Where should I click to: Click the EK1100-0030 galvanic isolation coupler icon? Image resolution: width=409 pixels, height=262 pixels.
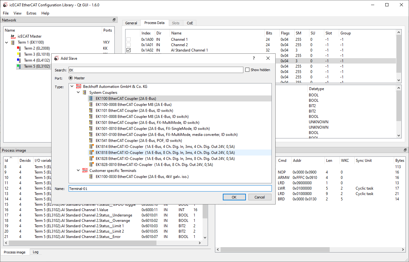[x=91, y=177]
